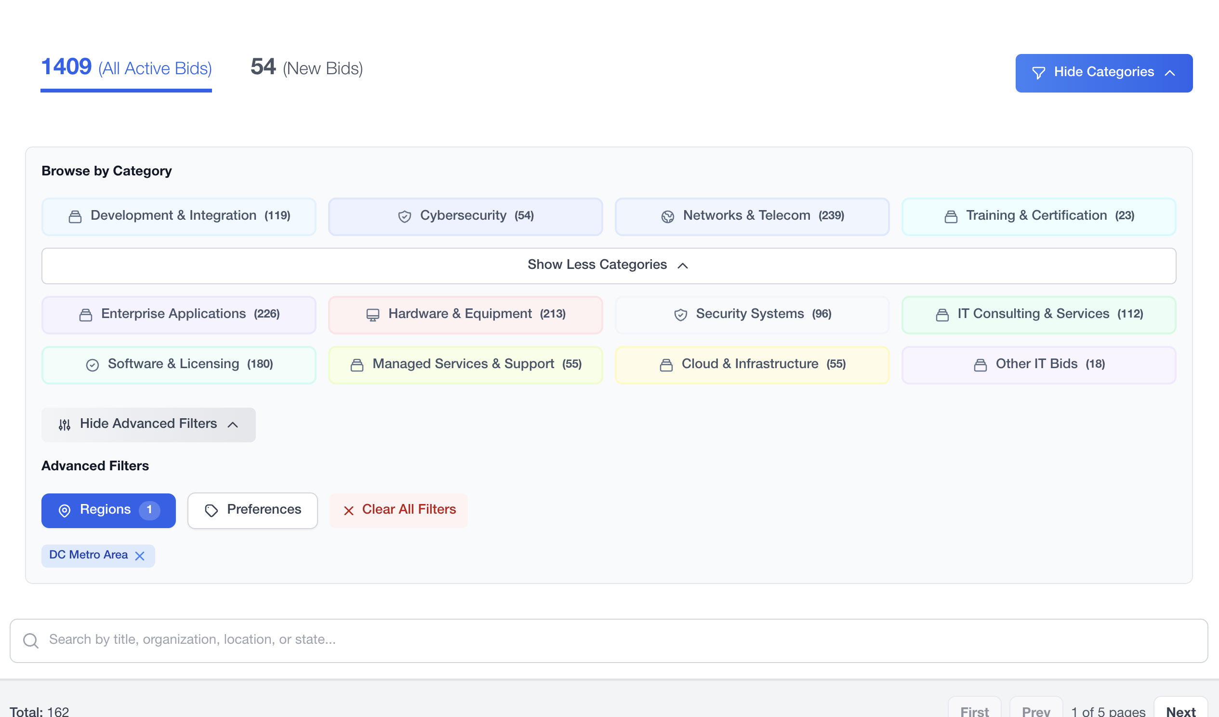Click the magnifier icon in search bar
Viewport: 1219px width, 717px height.
point(31,640)
